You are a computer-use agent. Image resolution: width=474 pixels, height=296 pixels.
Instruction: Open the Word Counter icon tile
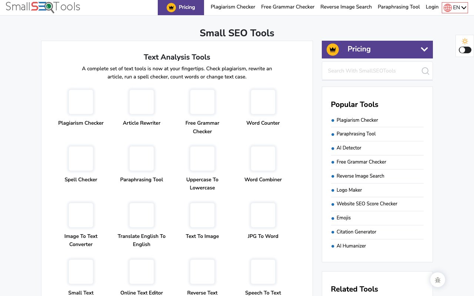tap(263, 102)
